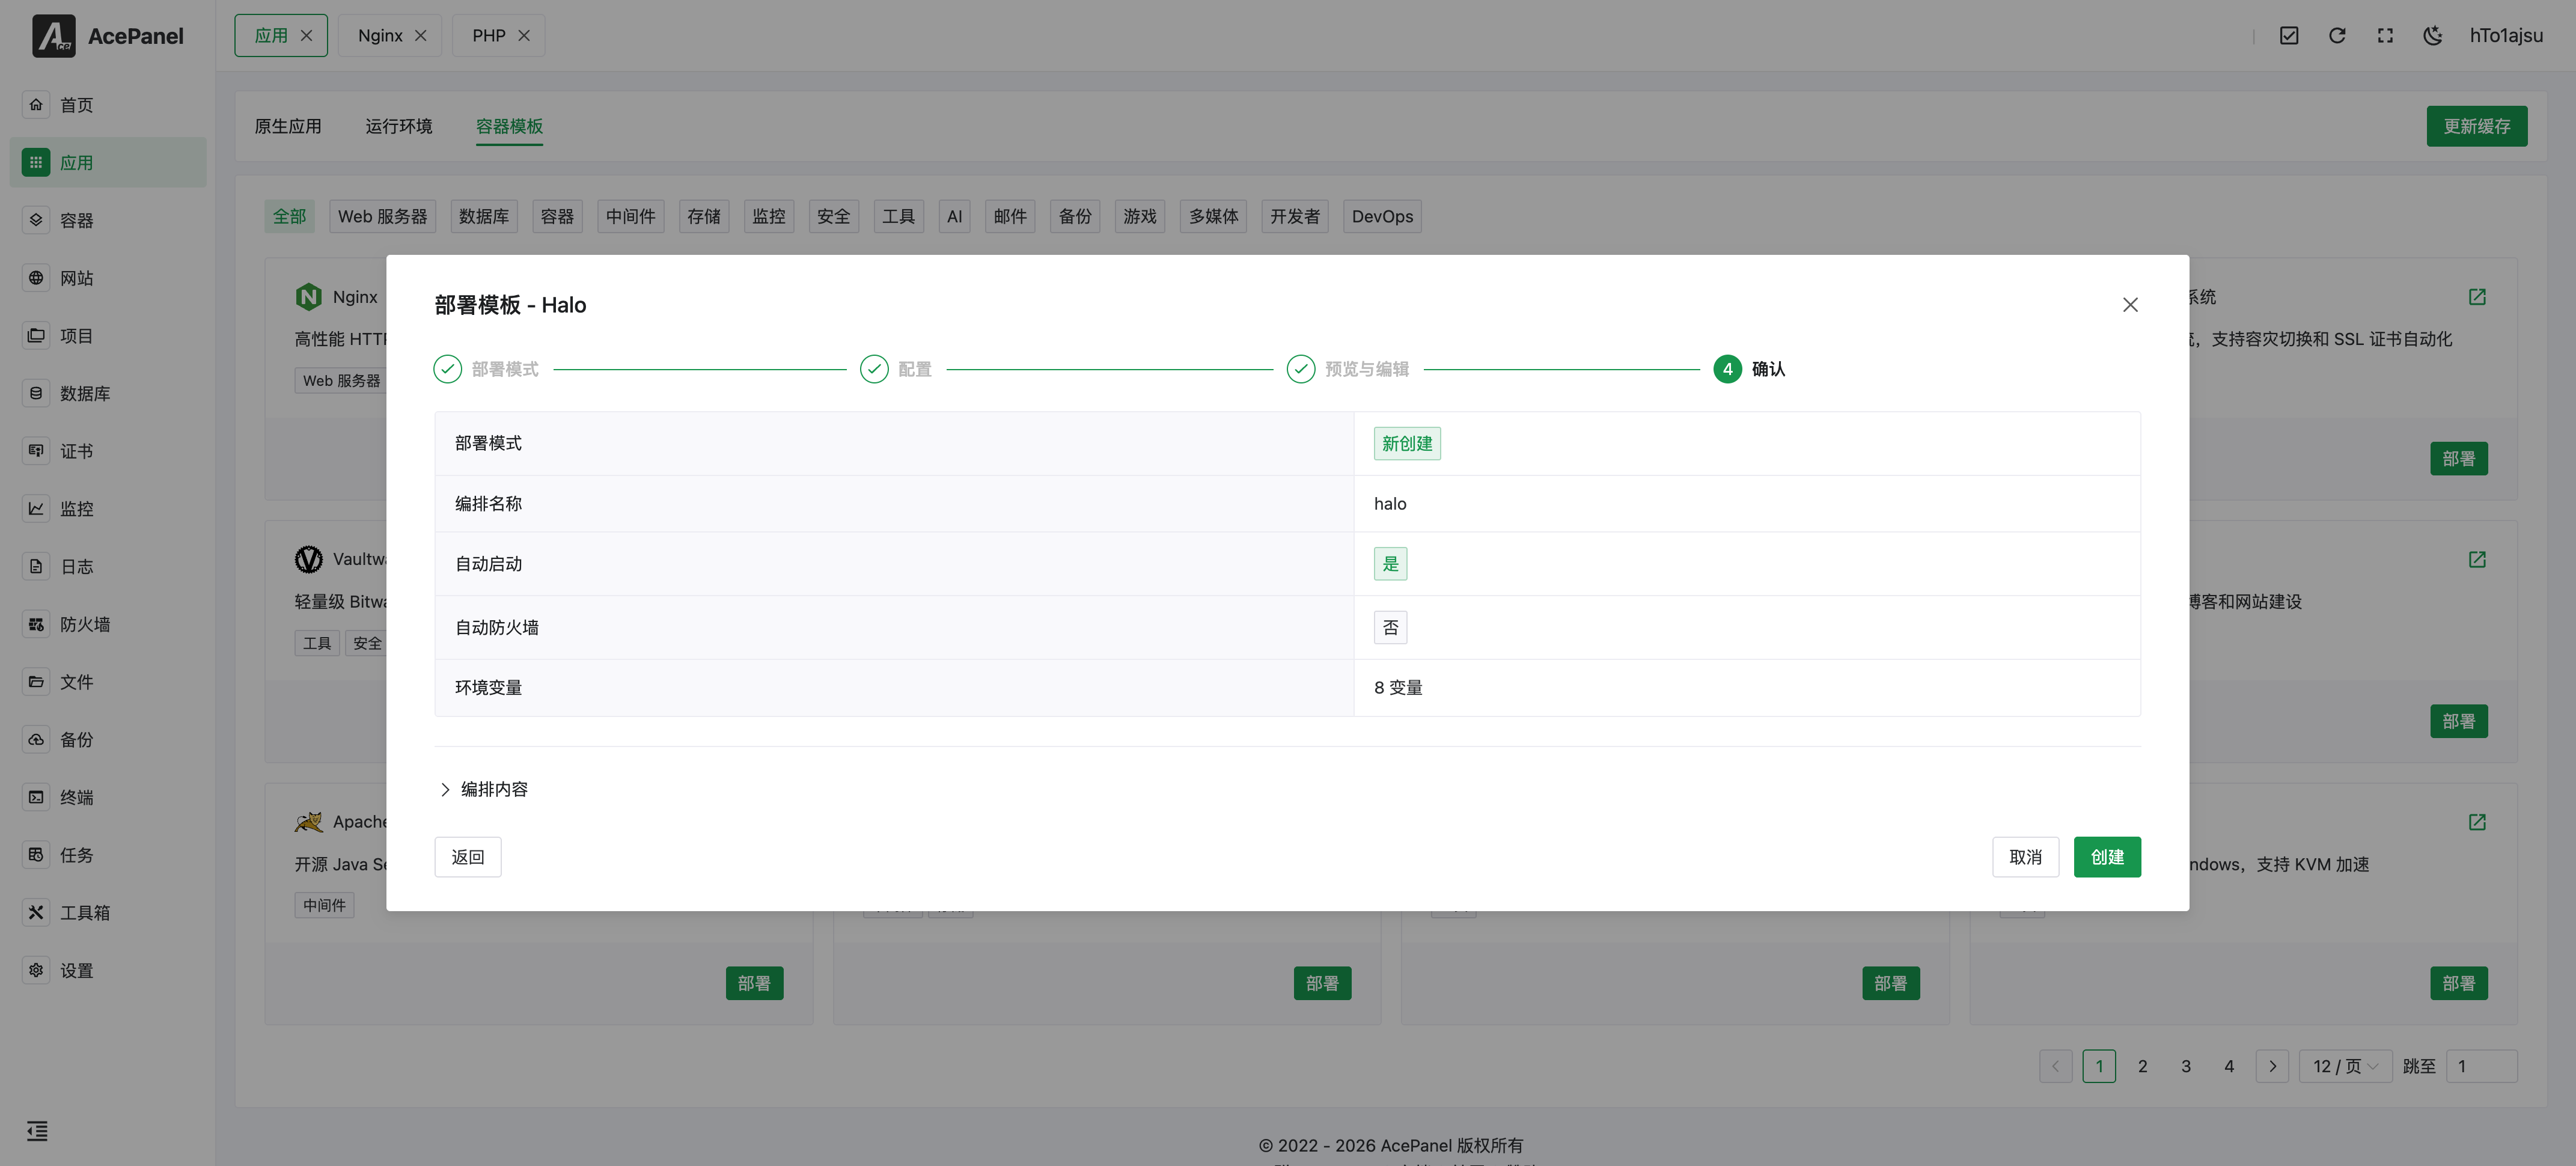Filter by the 数据库 category tag
This screenshot has height=1166, width=2576.
pos(483,216)
